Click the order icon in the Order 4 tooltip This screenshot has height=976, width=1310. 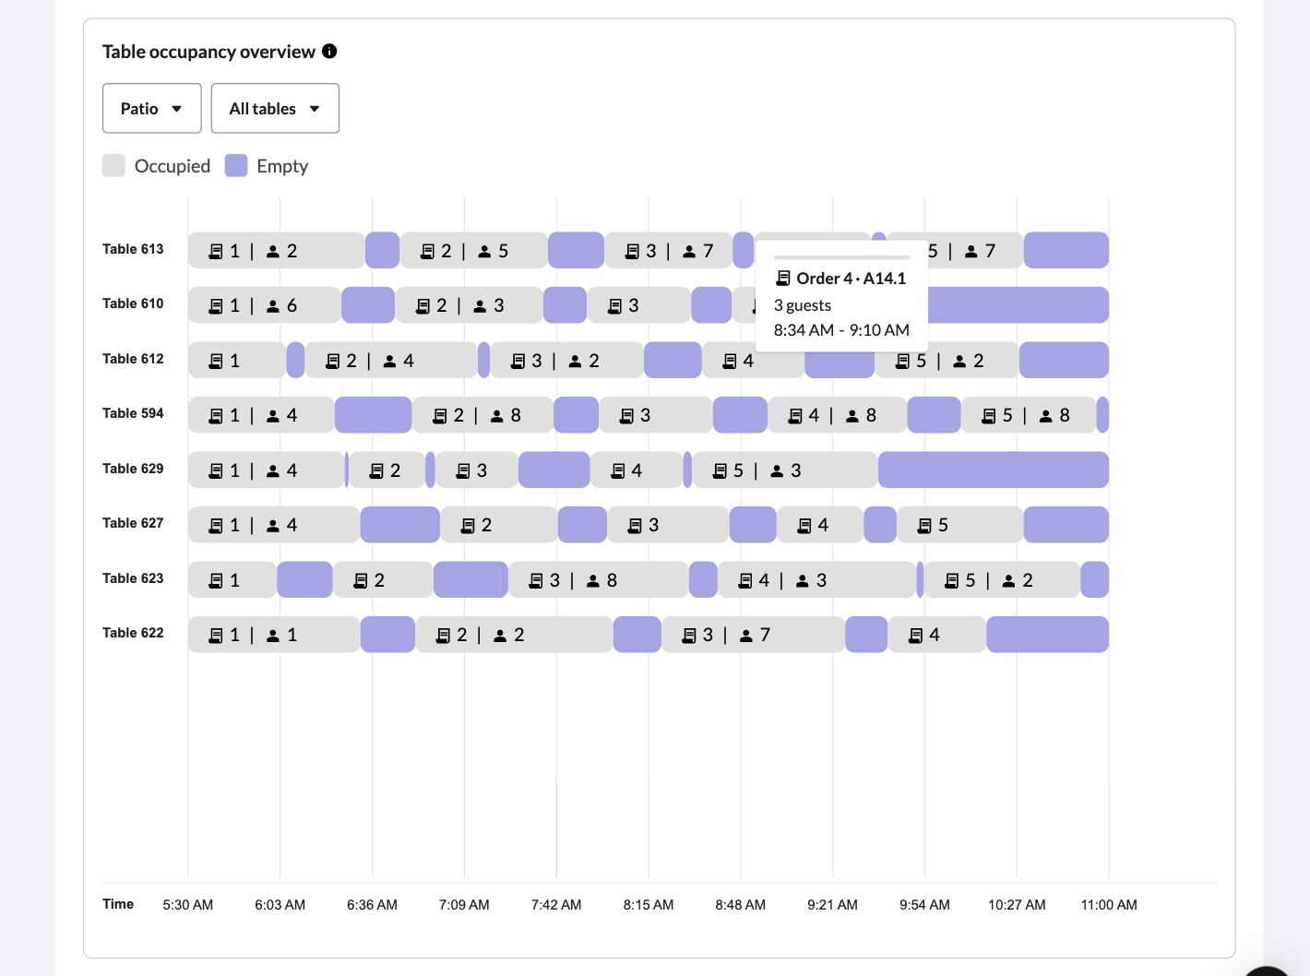click(783, 278)
